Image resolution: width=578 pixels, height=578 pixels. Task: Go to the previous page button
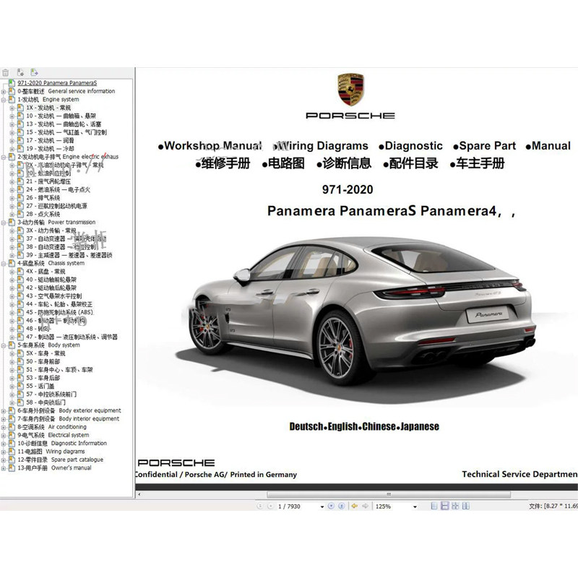click(x=270, y=506)
